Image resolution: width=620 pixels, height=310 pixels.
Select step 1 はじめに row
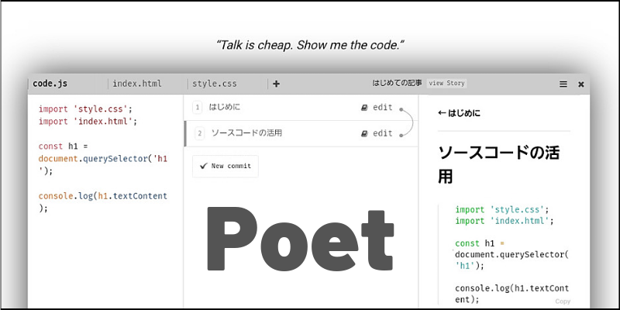coord(301,107)
